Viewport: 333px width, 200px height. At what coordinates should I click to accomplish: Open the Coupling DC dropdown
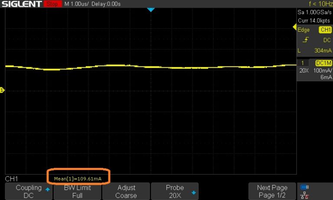(28, 191)
